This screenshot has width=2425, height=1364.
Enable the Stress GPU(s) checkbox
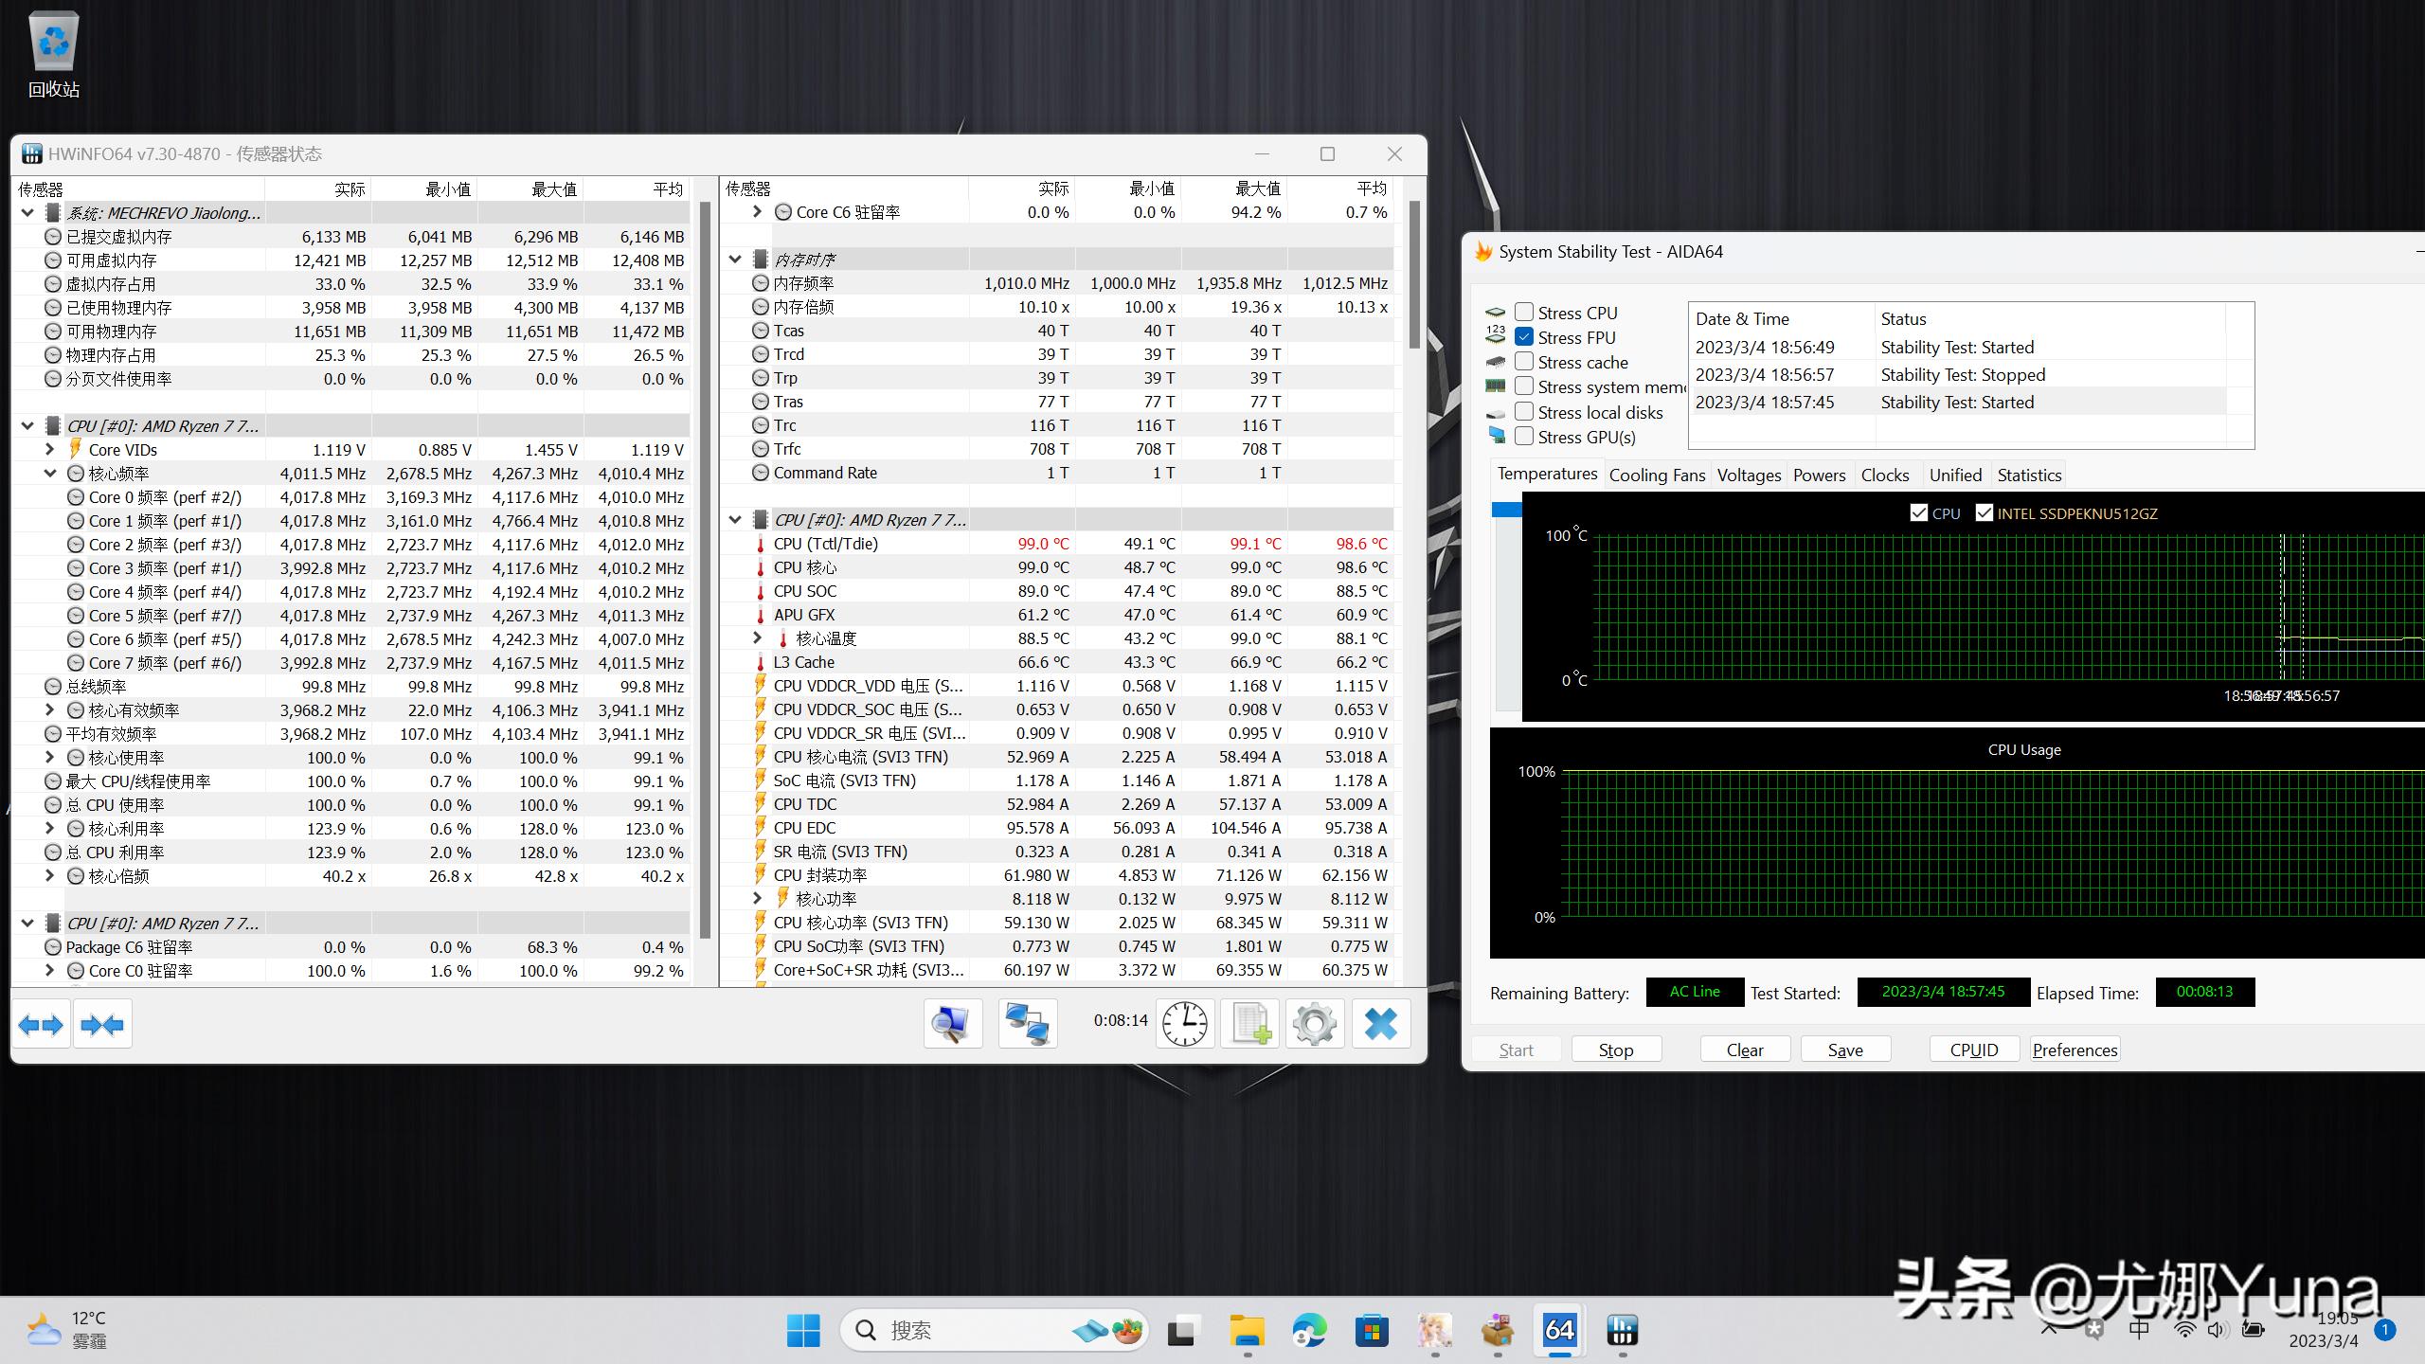coord(1524,436)
